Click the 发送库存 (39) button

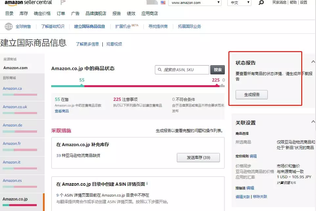point(198,157)
